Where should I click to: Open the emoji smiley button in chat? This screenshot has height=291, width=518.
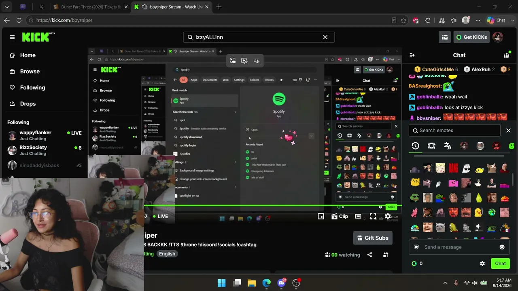(502, 247)
